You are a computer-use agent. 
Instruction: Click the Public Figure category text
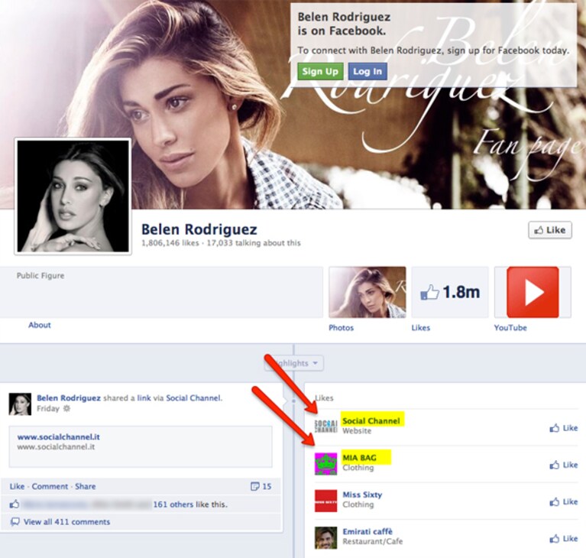point(40,276)
